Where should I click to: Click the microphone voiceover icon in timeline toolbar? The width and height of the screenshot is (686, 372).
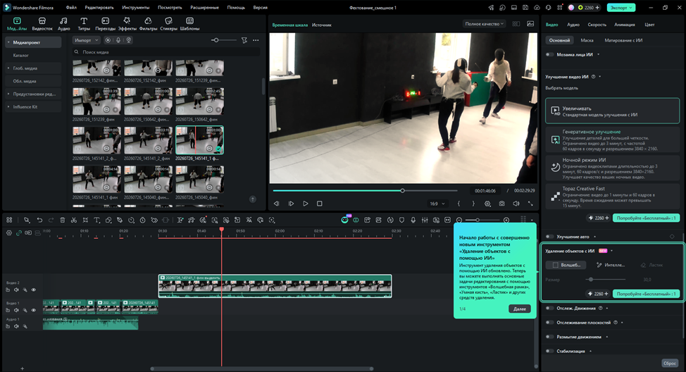coord(413,220)
